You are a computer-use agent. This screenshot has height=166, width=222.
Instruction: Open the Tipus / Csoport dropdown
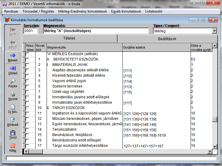point(214,31)
